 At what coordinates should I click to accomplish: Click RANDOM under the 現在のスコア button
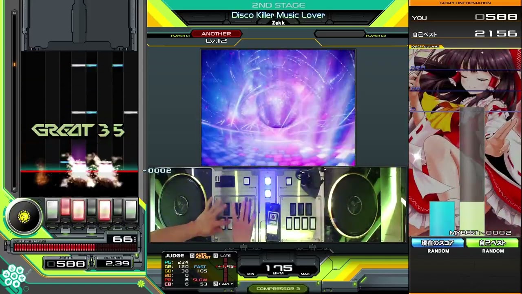[438, 251]
